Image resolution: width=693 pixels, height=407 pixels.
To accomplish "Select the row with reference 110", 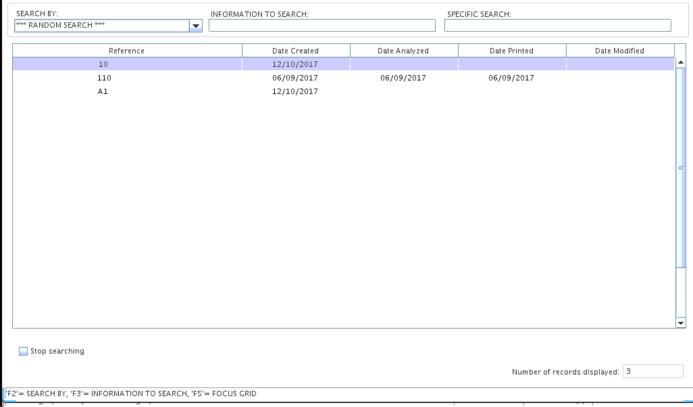I will (x=104, y=78).
